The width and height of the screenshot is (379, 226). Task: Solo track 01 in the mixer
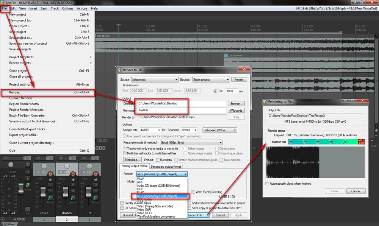pos(96,191)
